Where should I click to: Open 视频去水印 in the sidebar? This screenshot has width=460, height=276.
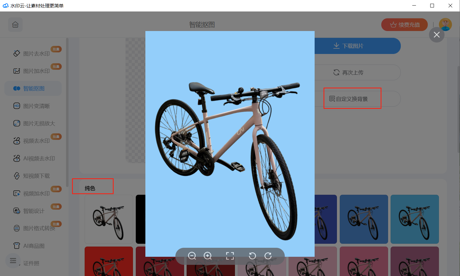click(33, 141)
